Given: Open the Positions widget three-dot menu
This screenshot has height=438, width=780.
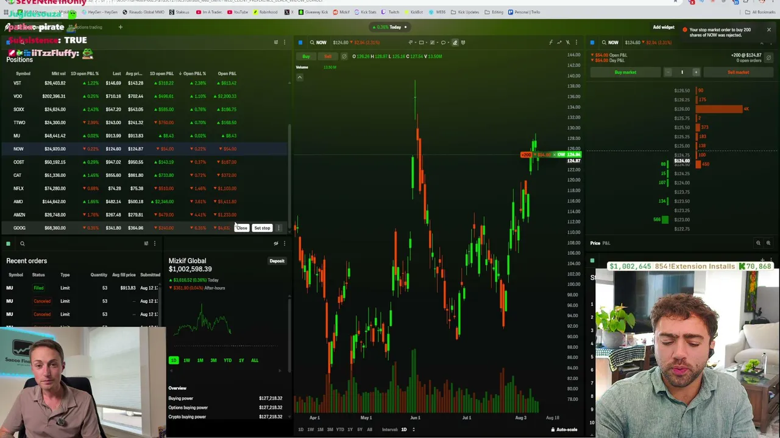Looking at the screenshot, I should coord(284,43).
